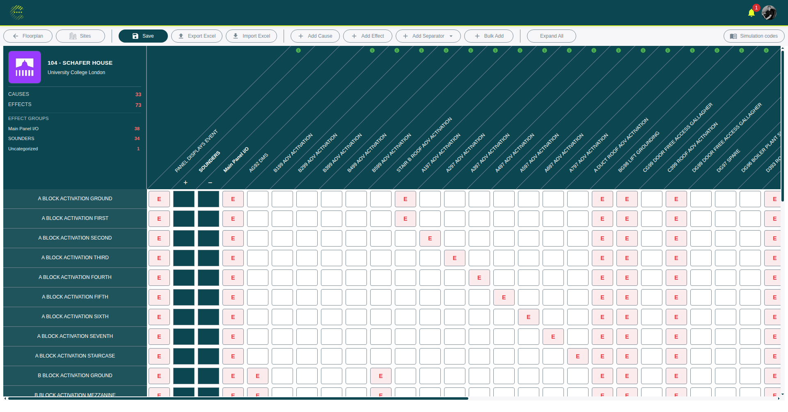
Task: Open Simulation codes panel
Action: (754, 36)
